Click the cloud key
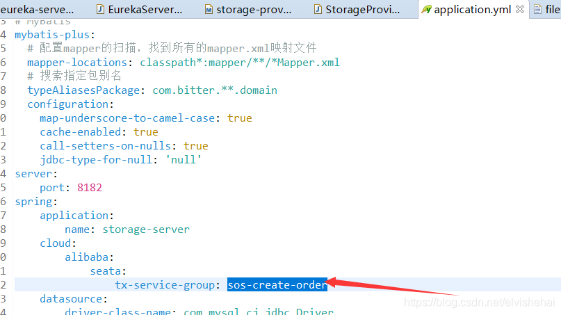The image size is (561, 315). click(x=56, y=243)
